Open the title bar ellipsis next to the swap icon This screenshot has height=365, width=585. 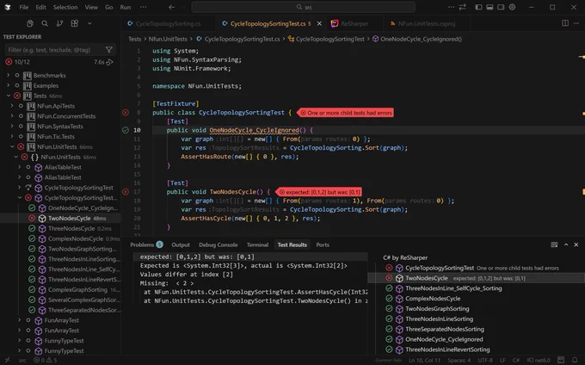[452, 7]
